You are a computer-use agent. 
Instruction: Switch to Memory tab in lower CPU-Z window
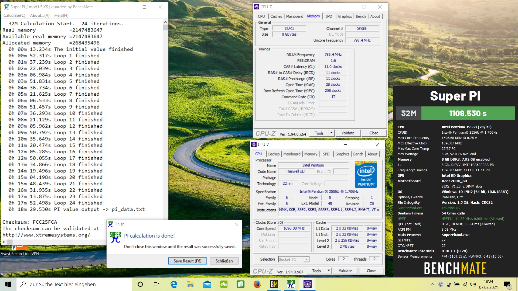pos(311,154)
